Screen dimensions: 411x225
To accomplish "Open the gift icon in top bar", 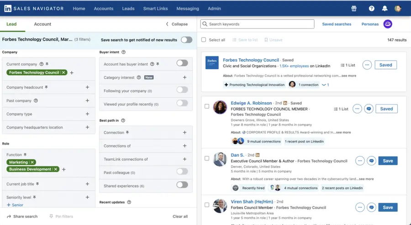I will click(354, 8).
